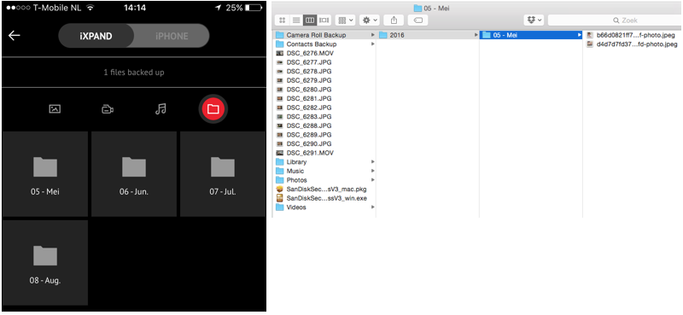Expand the Library folder arrow
The image size is (683, 315).
(x=372, y=162)
